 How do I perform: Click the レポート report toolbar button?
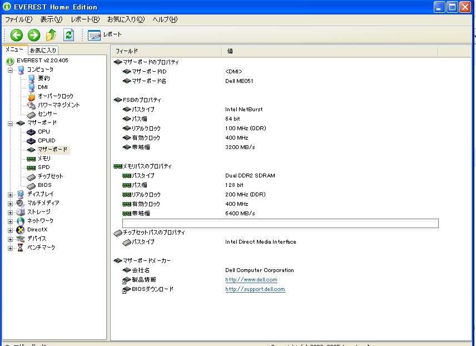coord(105,35)
